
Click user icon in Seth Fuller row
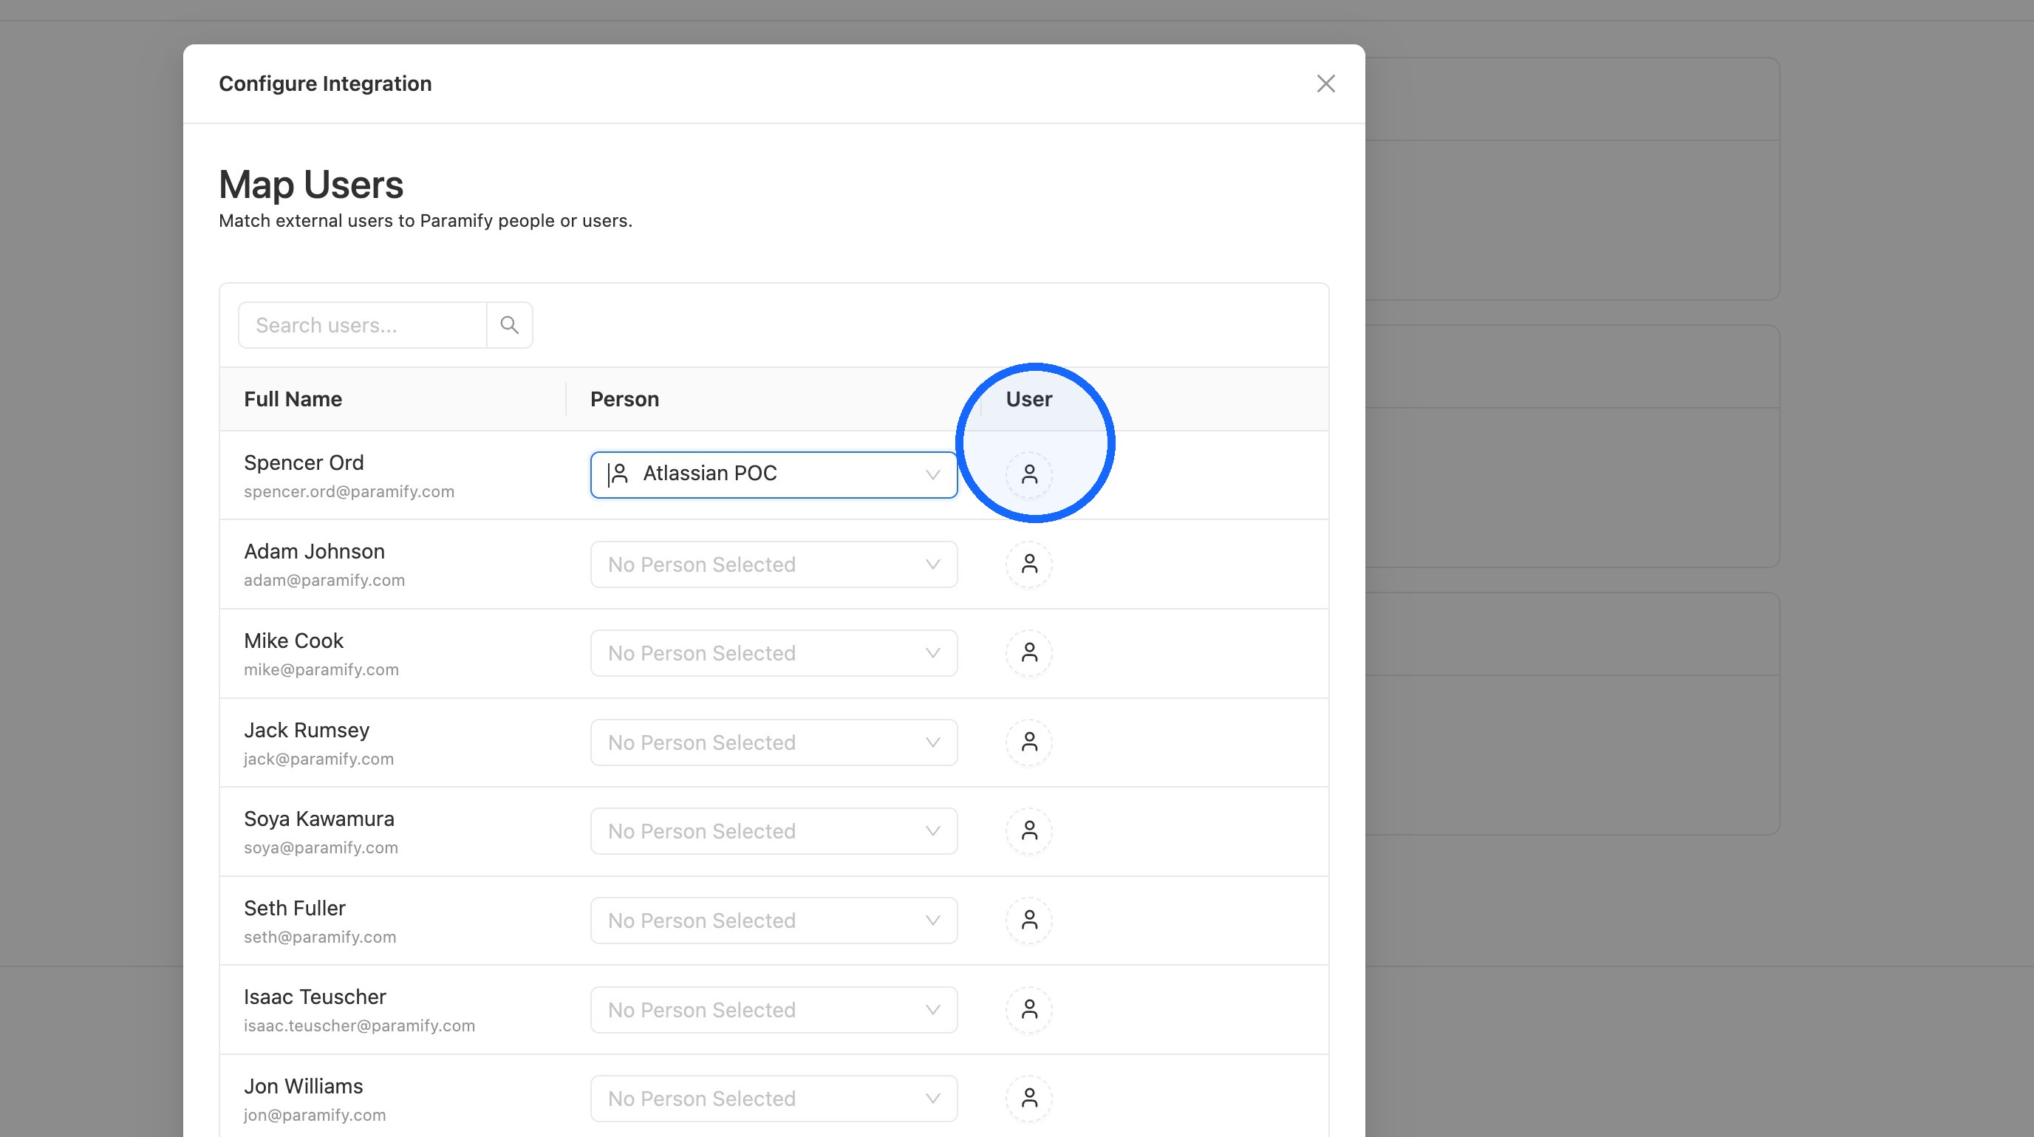(1029, 920)
